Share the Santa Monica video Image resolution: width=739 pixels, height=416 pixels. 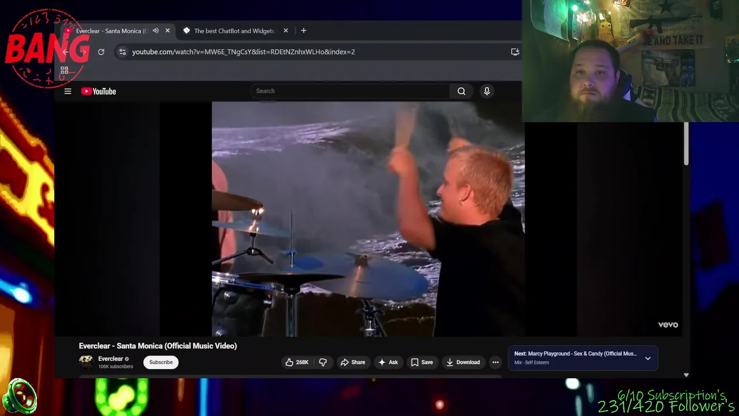tap(353, 362)
